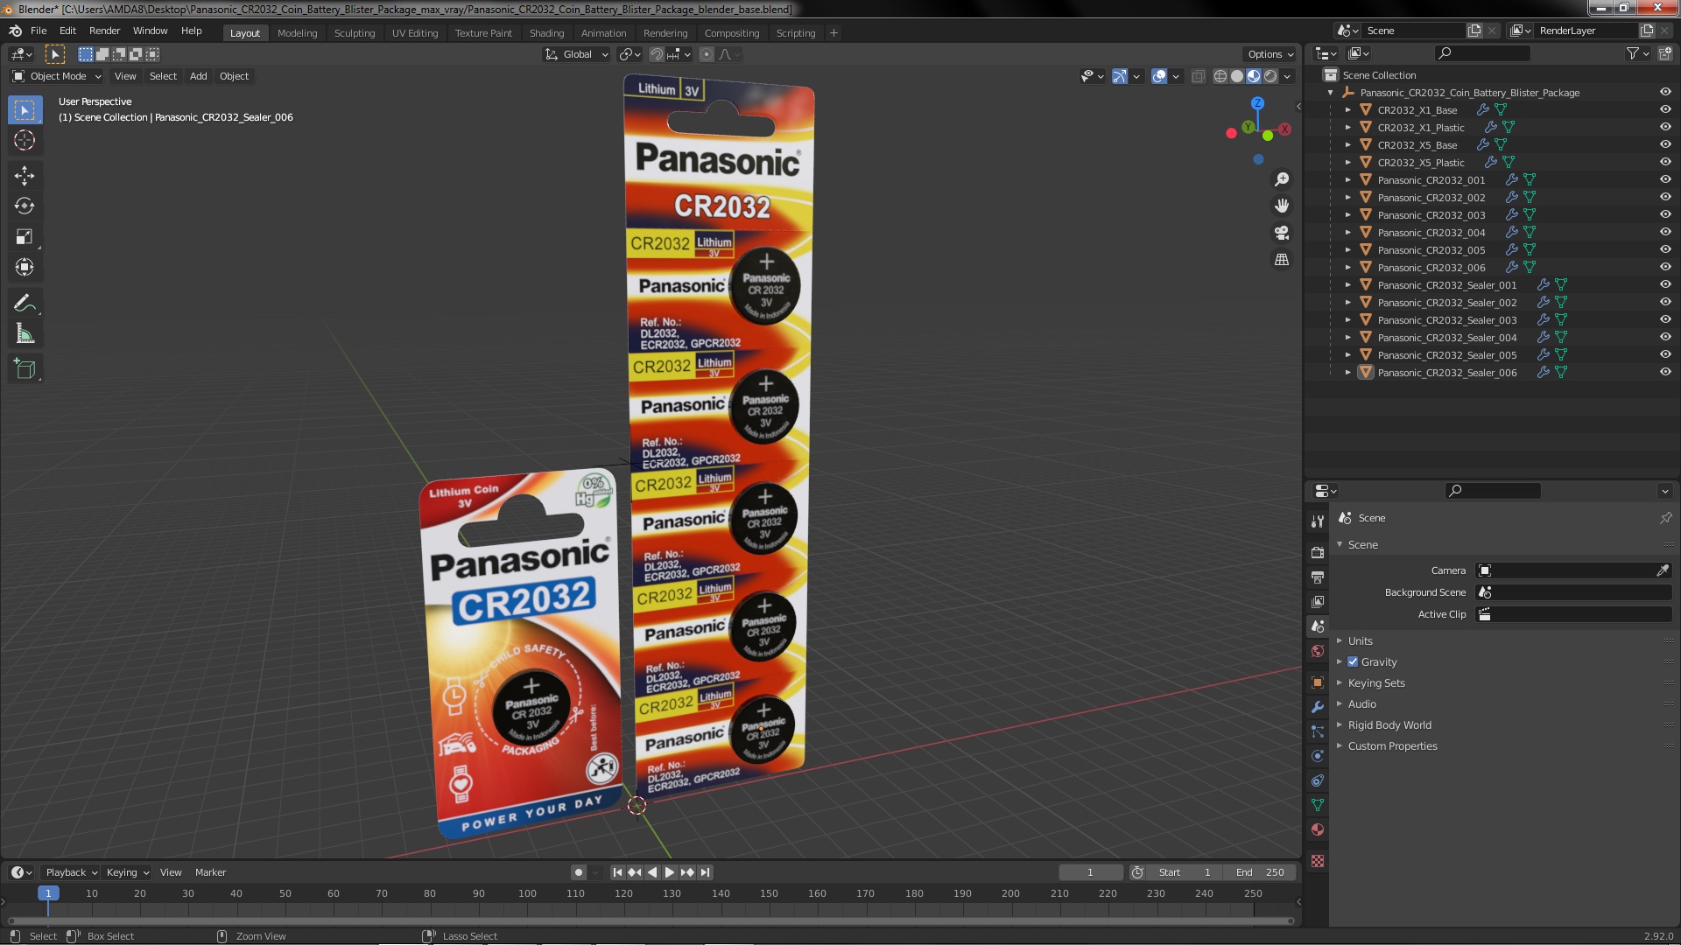1681x945 pixels.
Task: Choose the Move tool
Action: click(25, 176)
